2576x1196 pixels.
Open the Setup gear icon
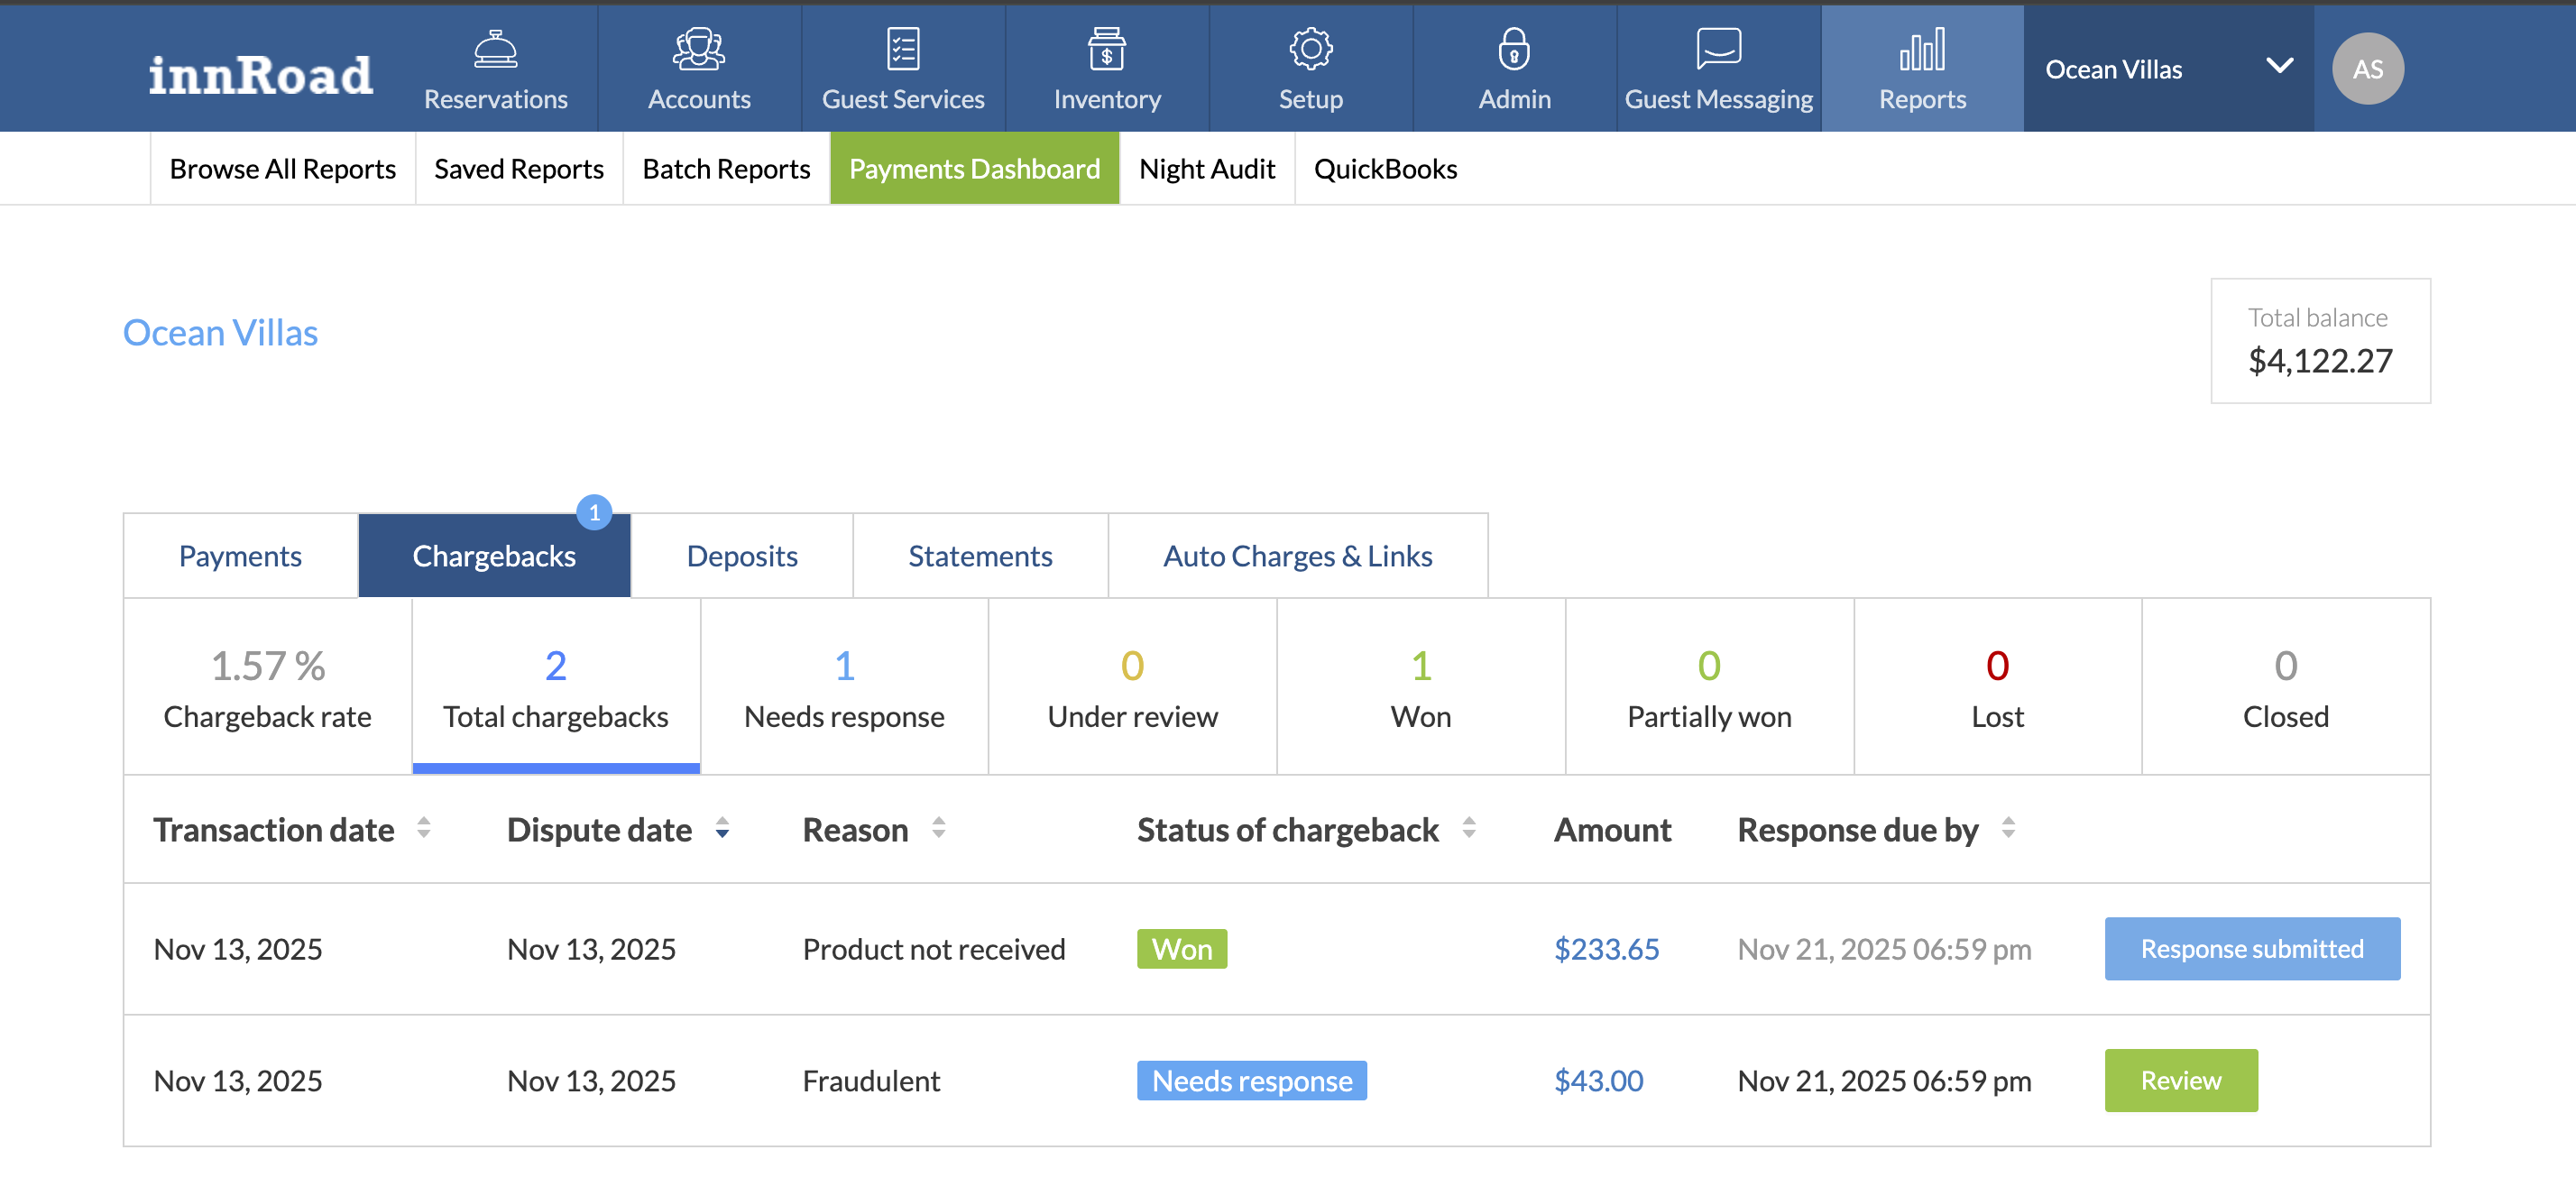(1310, 49)
